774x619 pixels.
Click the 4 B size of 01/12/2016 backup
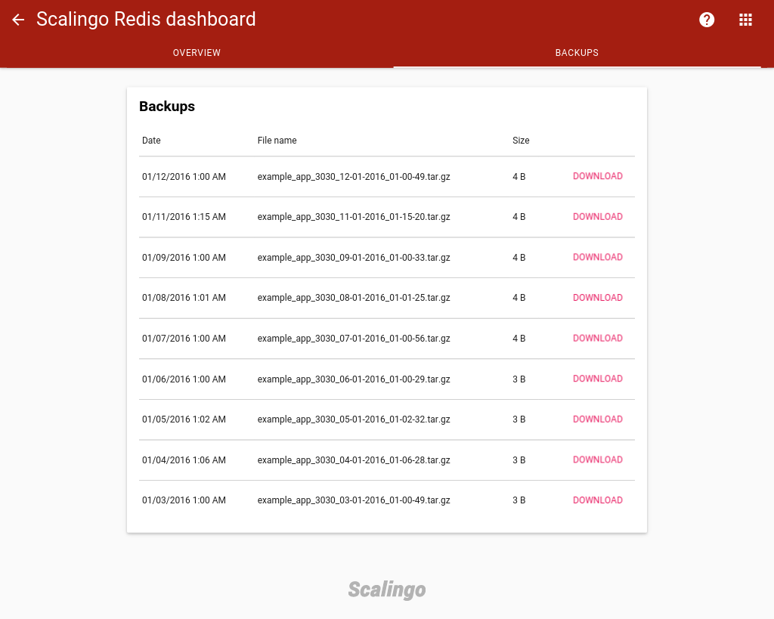[519, 177]
